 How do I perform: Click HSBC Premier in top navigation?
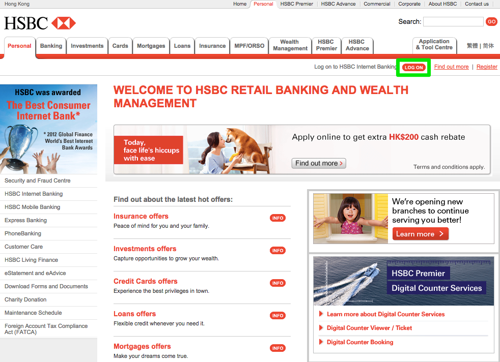tap(296, 4)
